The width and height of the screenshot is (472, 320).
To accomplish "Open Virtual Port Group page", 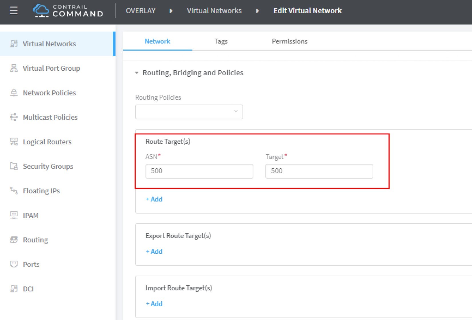I will [x=51, y=68].
